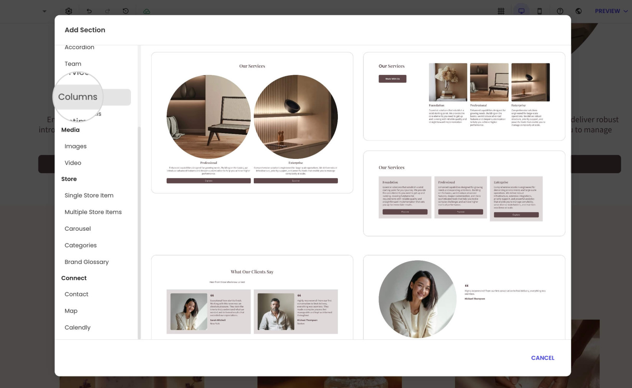632x388 pixels.
Task: Open the help question mark icon
Action: [x=560, y=11]
